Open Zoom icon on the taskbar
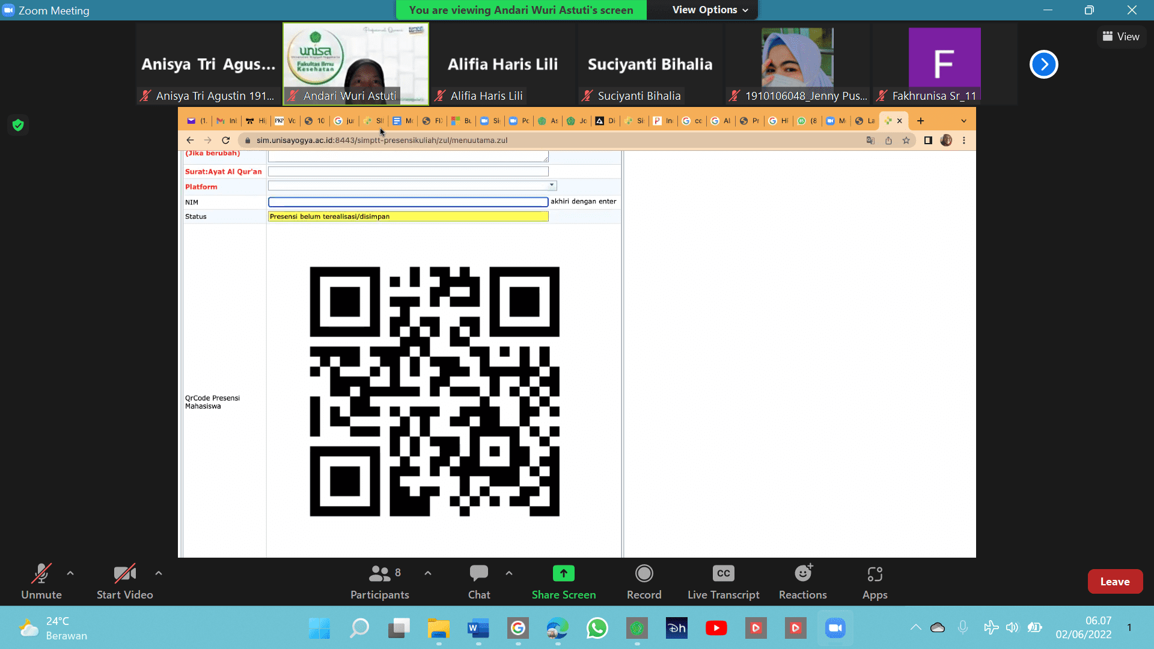This screenshot has height=649, width=1154. click(835, 629)
